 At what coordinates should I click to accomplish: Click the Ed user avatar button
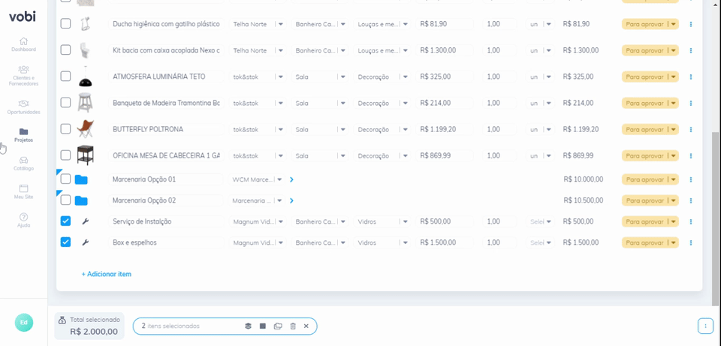tap(24, 323)
